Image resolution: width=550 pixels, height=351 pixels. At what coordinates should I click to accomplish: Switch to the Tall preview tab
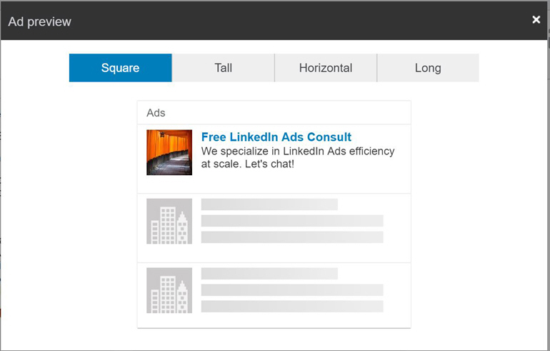223,68
